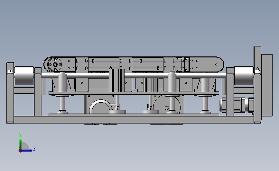This screenshot has width=279, height=171.
Task: Select the servo motor at the lower right
Action: click(237, 105)
